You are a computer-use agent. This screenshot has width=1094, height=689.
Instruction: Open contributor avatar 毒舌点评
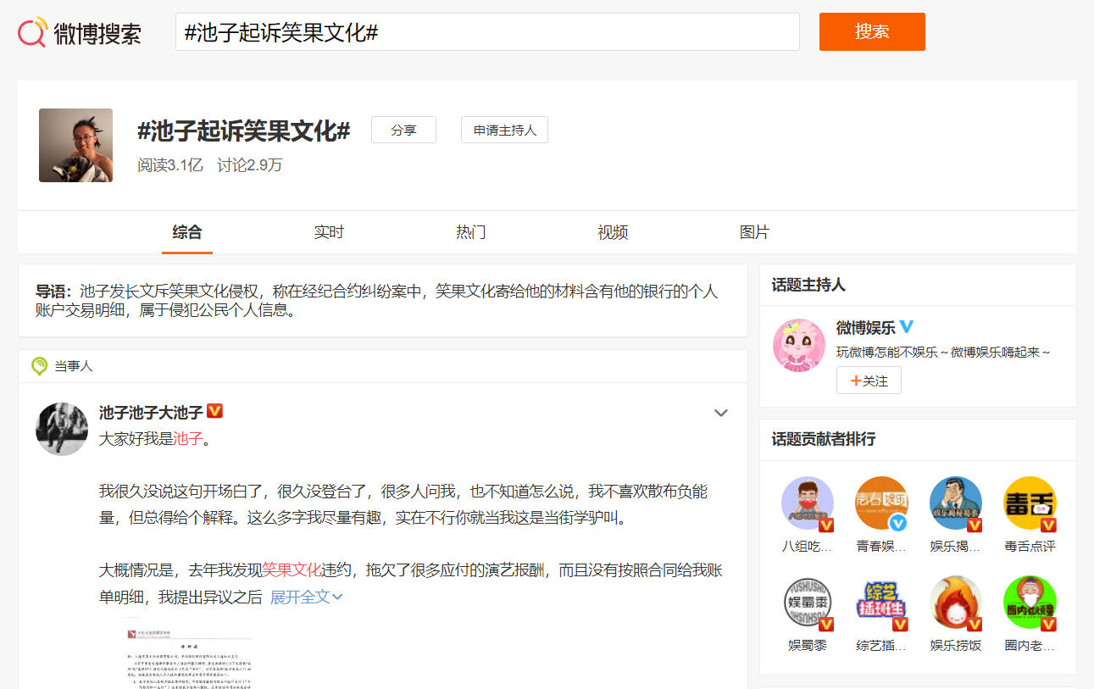[1030, 503]
